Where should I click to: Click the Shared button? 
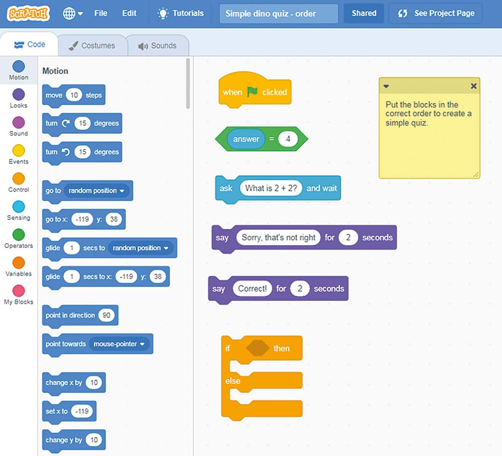pyautogui.click(x=364, y=13)
